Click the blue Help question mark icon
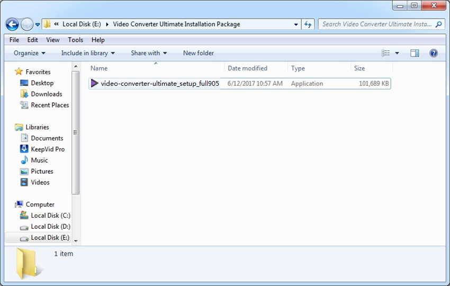This screenshot has height=286, width=450. point(434,53)
